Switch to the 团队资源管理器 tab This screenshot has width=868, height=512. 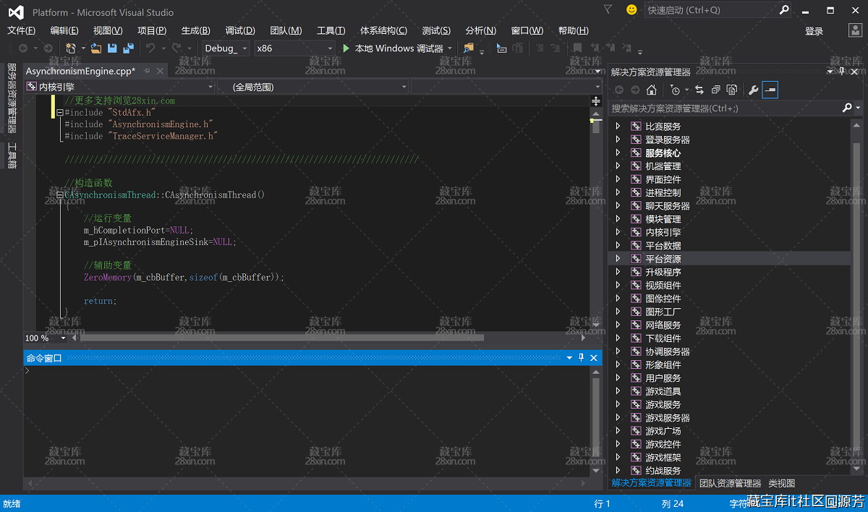coord(730,483)
